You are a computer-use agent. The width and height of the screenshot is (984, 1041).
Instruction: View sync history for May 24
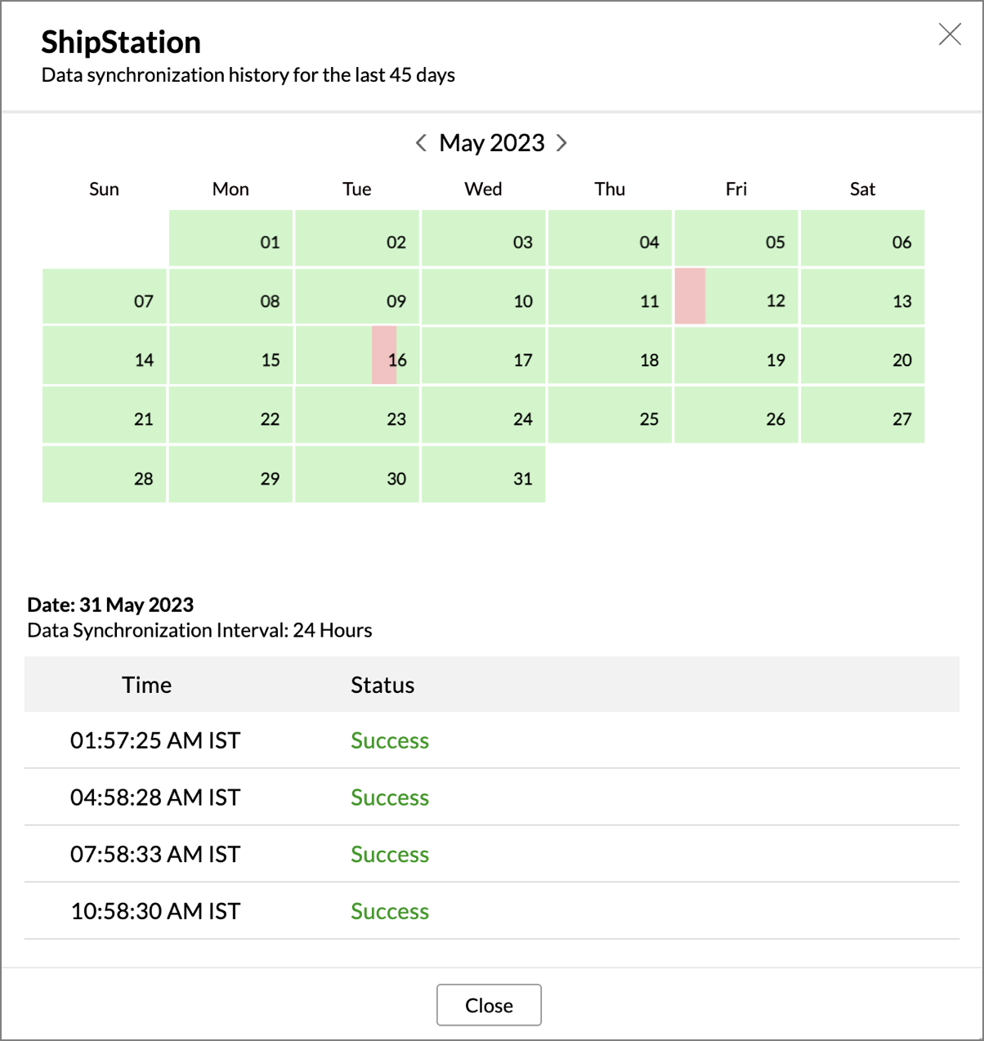(x=484, y=415)
